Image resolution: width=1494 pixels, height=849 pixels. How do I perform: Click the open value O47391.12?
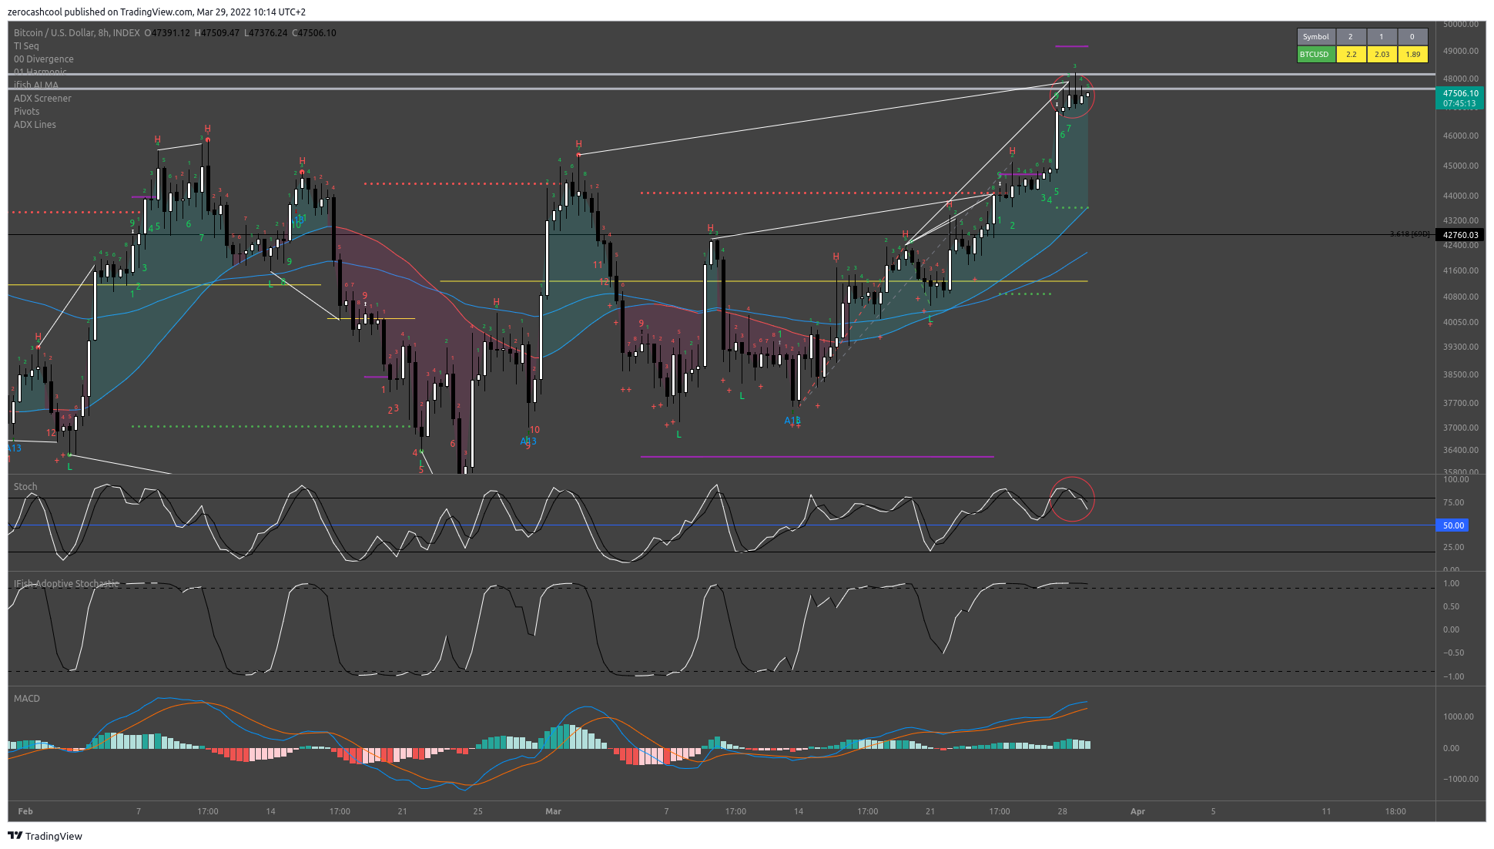[167, 33]
